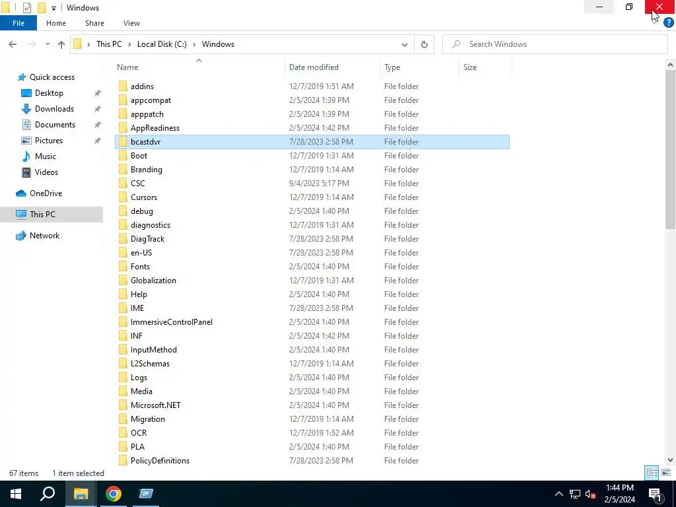The width and height of the screenshot is (676, 507).
Task: Open Downloads in navigation pane
Action: [x=54, y=109]
